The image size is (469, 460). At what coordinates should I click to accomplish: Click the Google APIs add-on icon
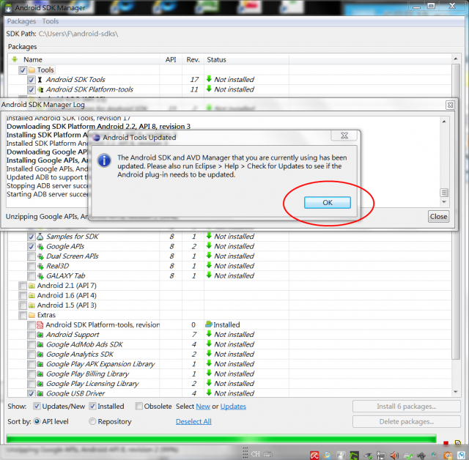pos(40,247)
